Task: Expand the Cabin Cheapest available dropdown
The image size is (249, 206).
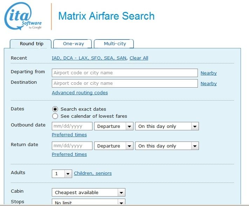Action: [x=88, y=192]
